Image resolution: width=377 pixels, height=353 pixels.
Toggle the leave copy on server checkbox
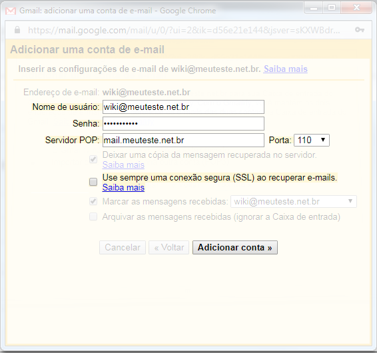pos(93,159)
